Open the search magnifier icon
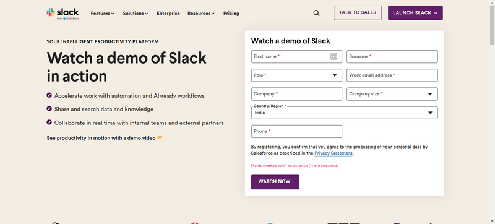This screenshot has width=495, height=224. [316, 13]
